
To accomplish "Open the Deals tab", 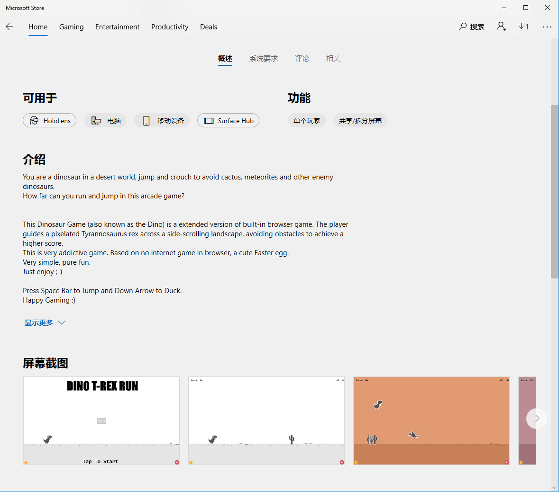I will pyautogui.click(x=209, y=27).
